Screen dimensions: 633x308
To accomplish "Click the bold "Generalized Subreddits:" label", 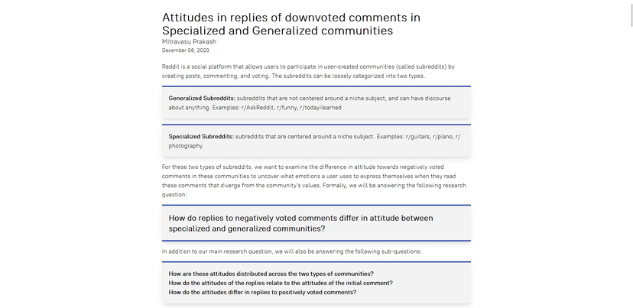I will pyautogui.click(x=202, y=98).
